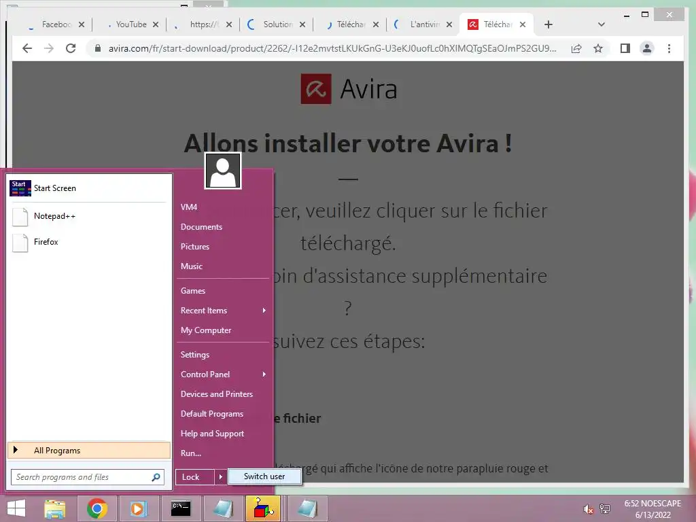The width and height of the screenshot is (696, 522).
Task: Reload the Avira page
Action: 71,48
